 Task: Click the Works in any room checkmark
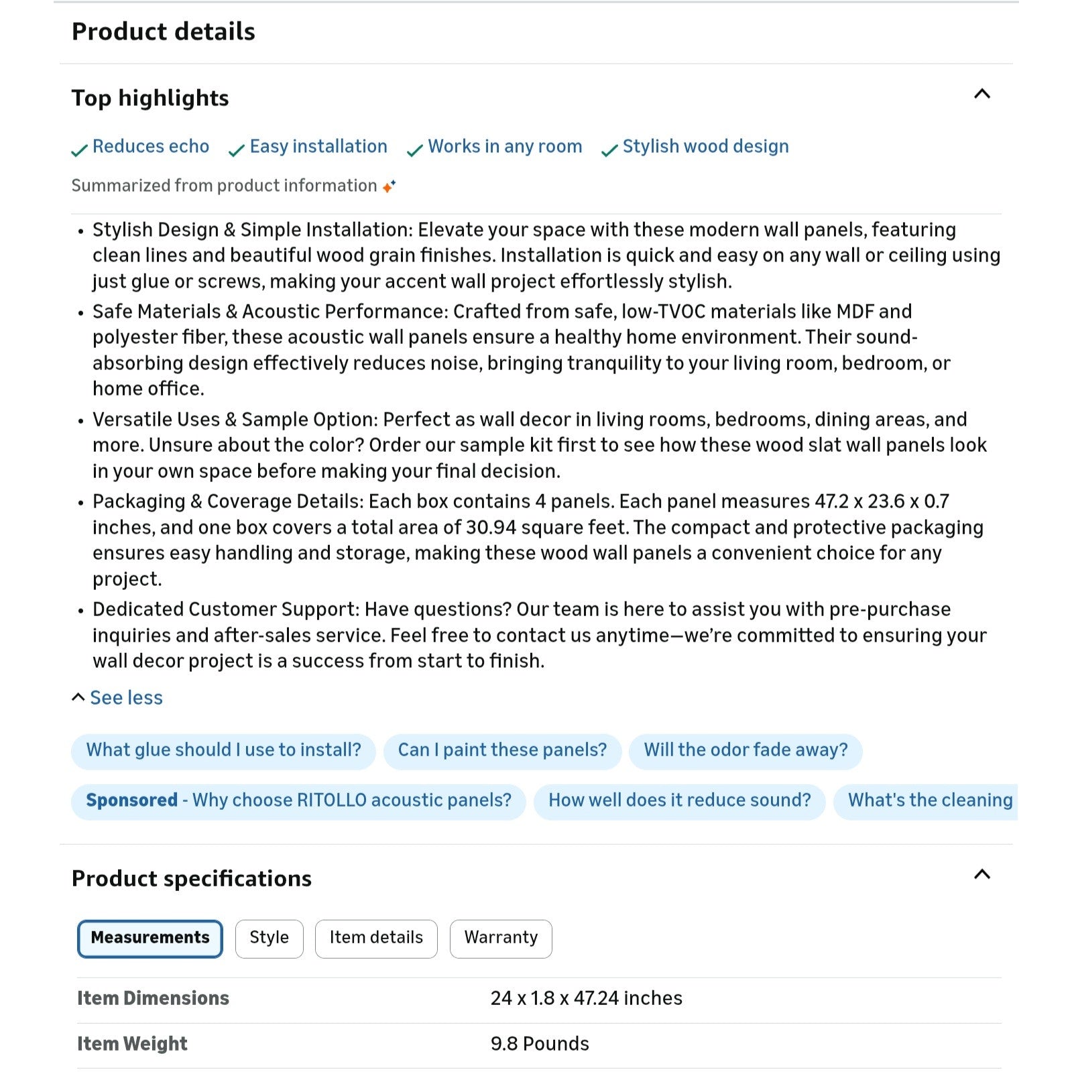point(415,150)
